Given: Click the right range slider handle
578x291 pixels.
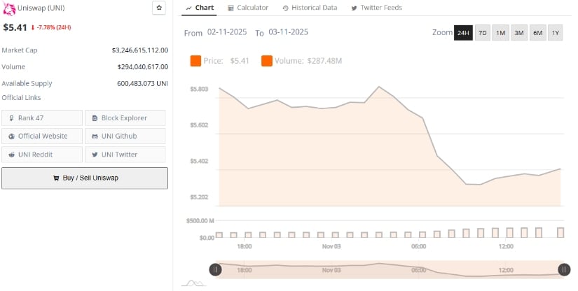Looking at the screenshot, I should [x=563, y=269].
